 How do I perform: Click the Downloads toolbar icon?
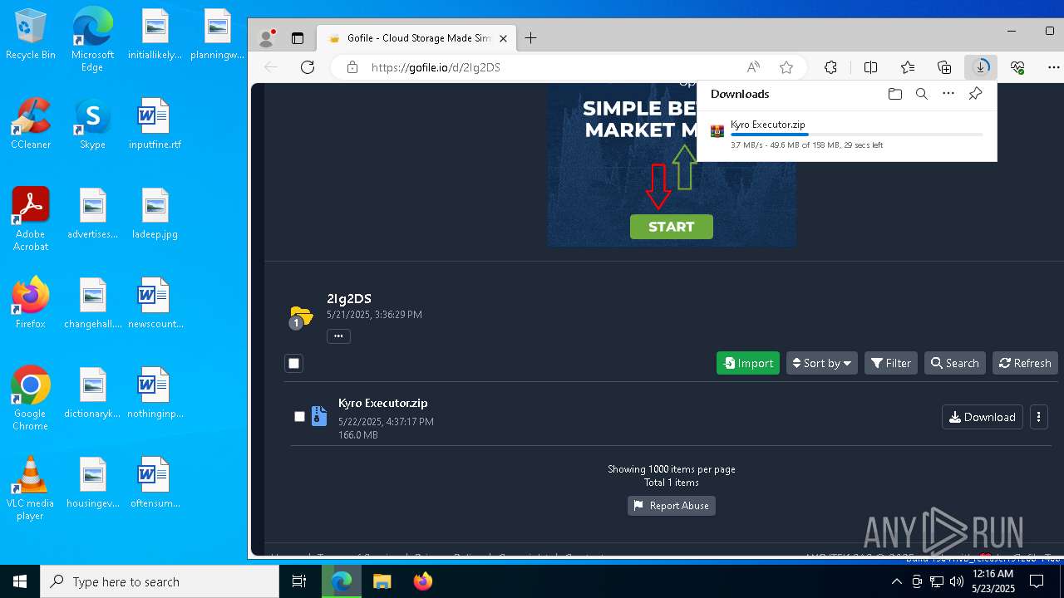(x=981, y=67)
